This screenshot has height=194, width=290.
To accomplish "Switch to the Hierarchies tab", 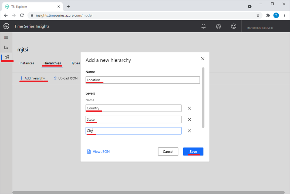I will (52, 63).
